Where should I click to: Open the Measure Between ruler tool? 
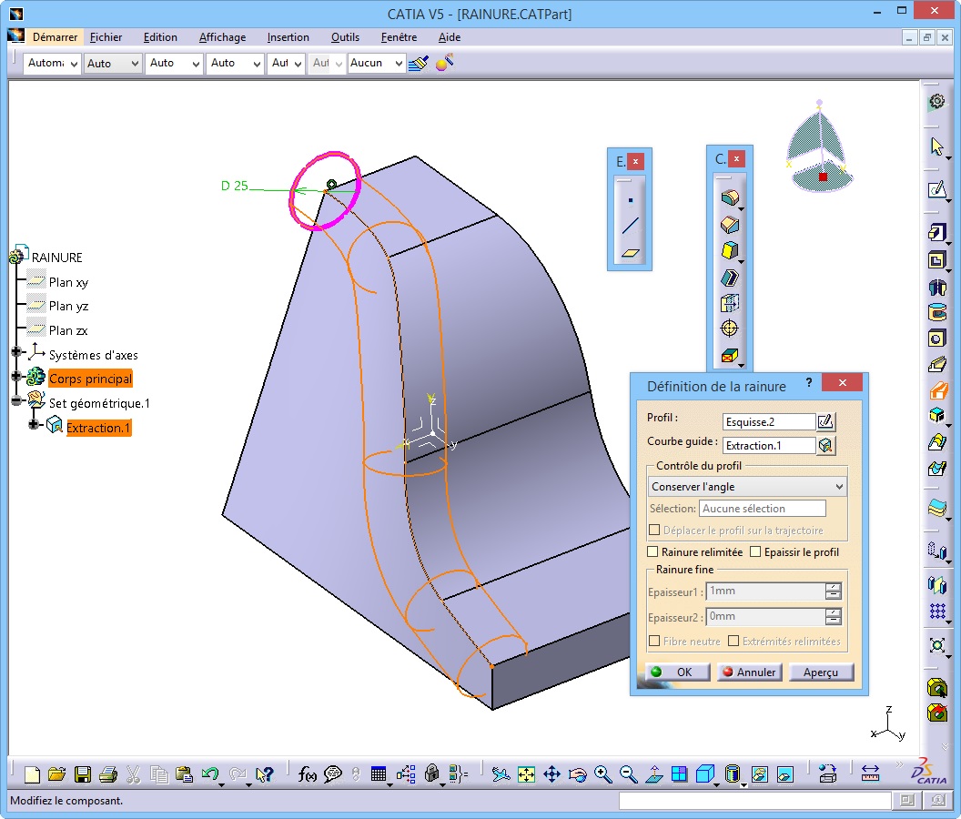(870, 773)
